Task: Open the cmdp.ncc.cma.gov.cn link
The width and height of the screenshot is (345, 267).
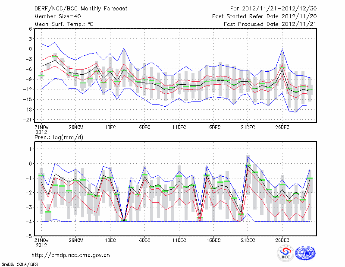Action: (71, 255)
